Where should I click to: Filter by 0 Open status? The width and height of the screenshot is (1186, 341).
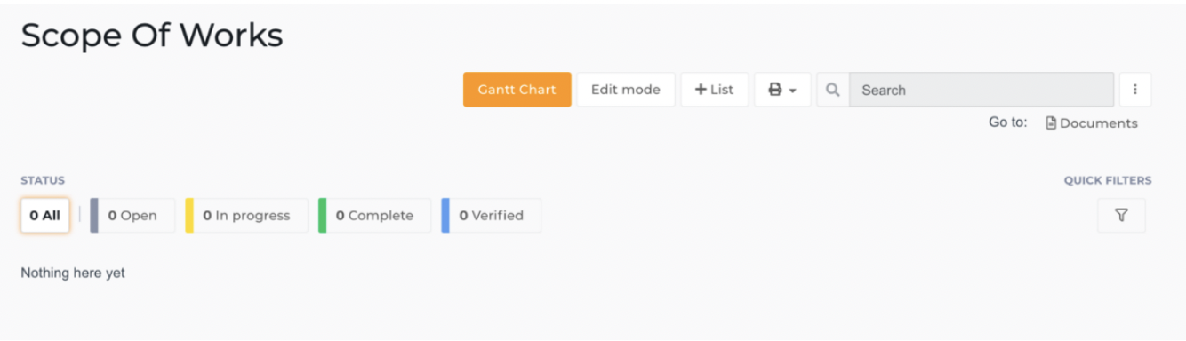pyautogui.click(x=132, y=216)
